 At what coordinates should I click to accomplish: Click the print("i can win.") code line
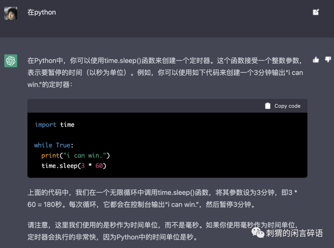click(x=76, y=155)
